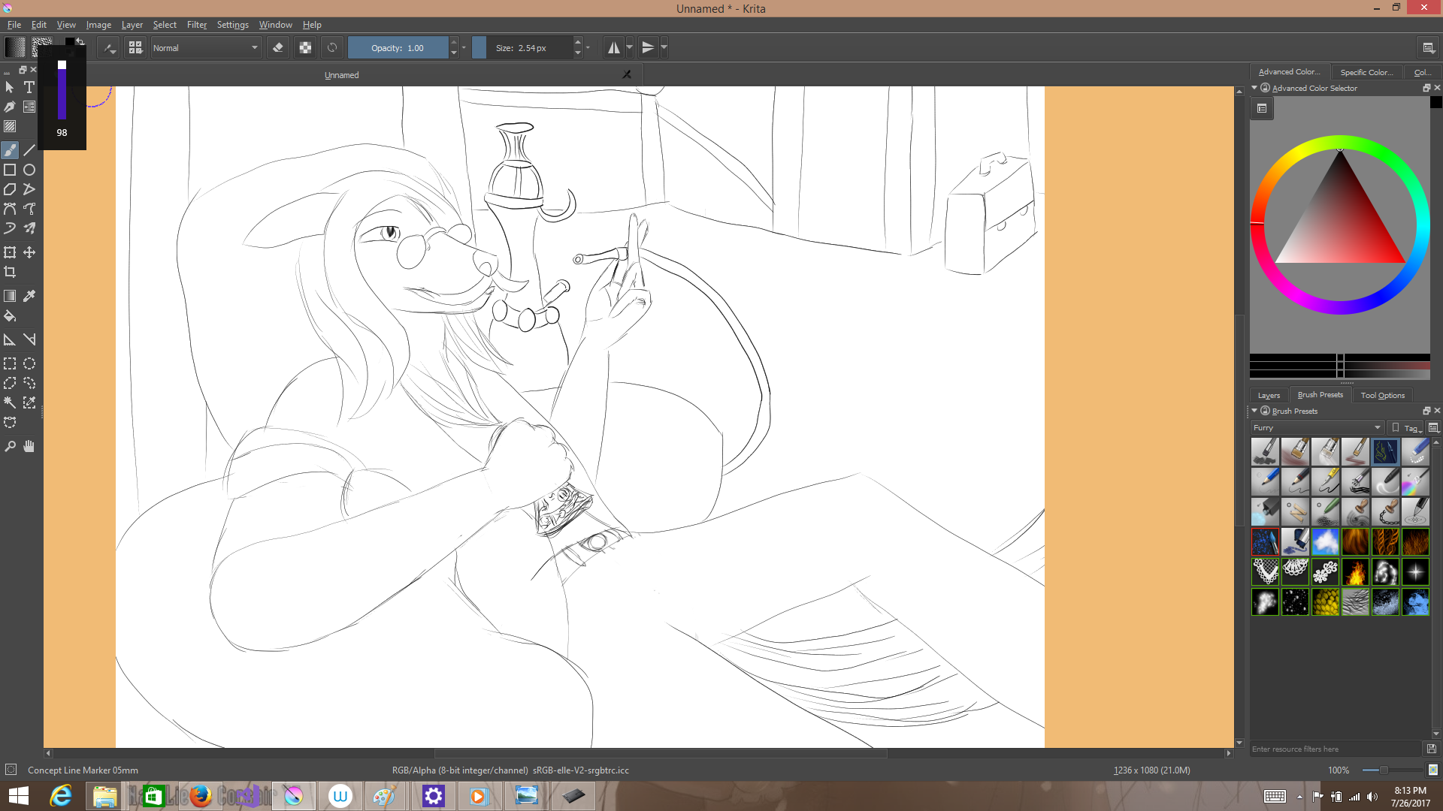This screenshot has height=811, width=1443.
Task: Pick the Fill bucket tool
Action: click(10, 316)
